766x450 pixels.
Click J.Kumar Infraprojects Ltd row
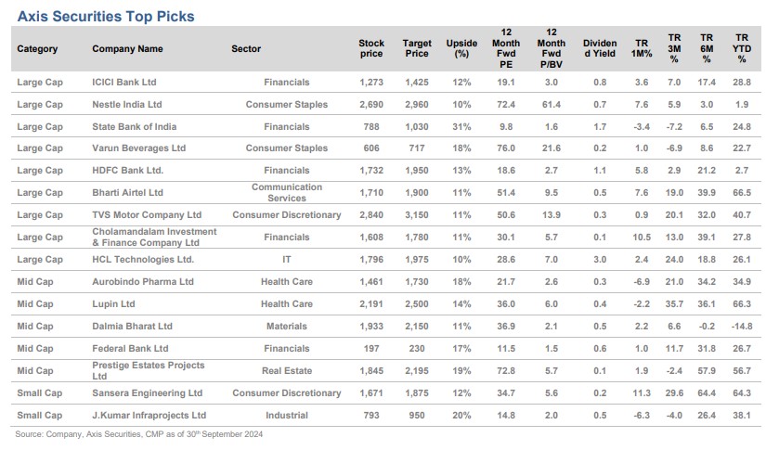click(x=149, y=415)
